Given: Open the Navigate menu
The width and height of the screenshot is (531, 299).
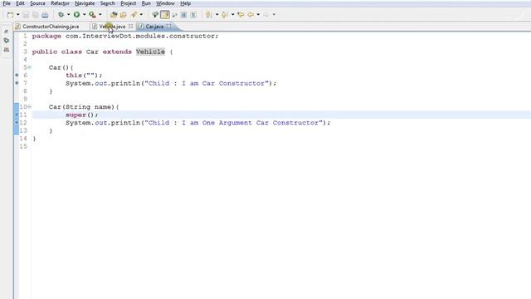Looking at the screenshot, I should click(x=85, y=3).
